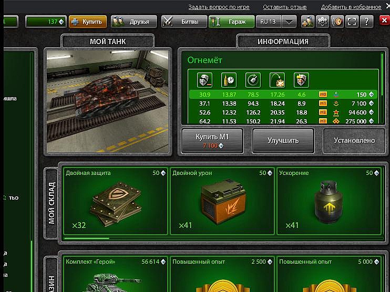Open the Friends tab "Друзья"
Image resolution: width=390 pixels, height=292 pixels.
point(134,22)
